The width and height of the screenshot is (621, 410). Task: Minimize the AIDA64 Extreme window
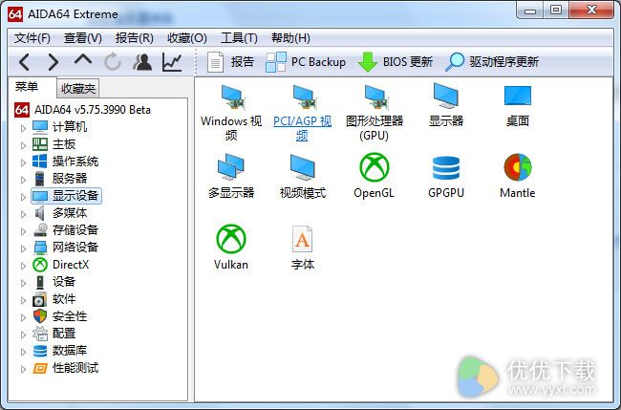[530, 10]
